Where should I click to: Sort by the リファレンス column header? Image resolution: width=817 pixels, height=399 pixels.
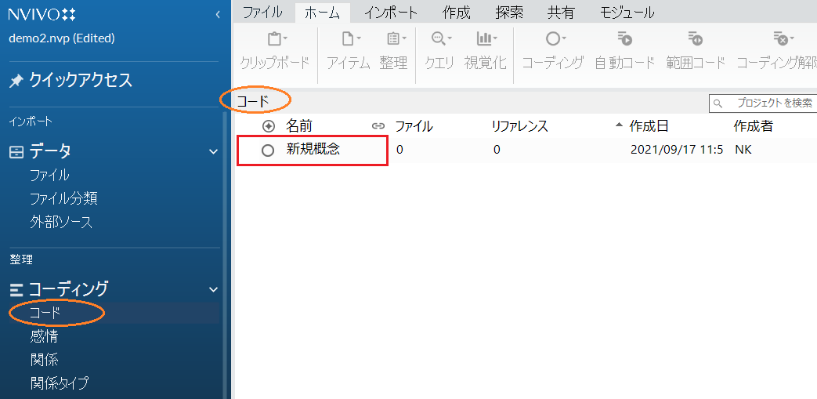[x=519, y=125]
